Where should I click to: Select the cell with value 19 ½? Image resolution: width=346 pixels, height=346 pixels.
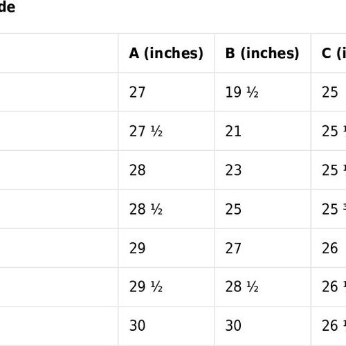tap(263, 92)
